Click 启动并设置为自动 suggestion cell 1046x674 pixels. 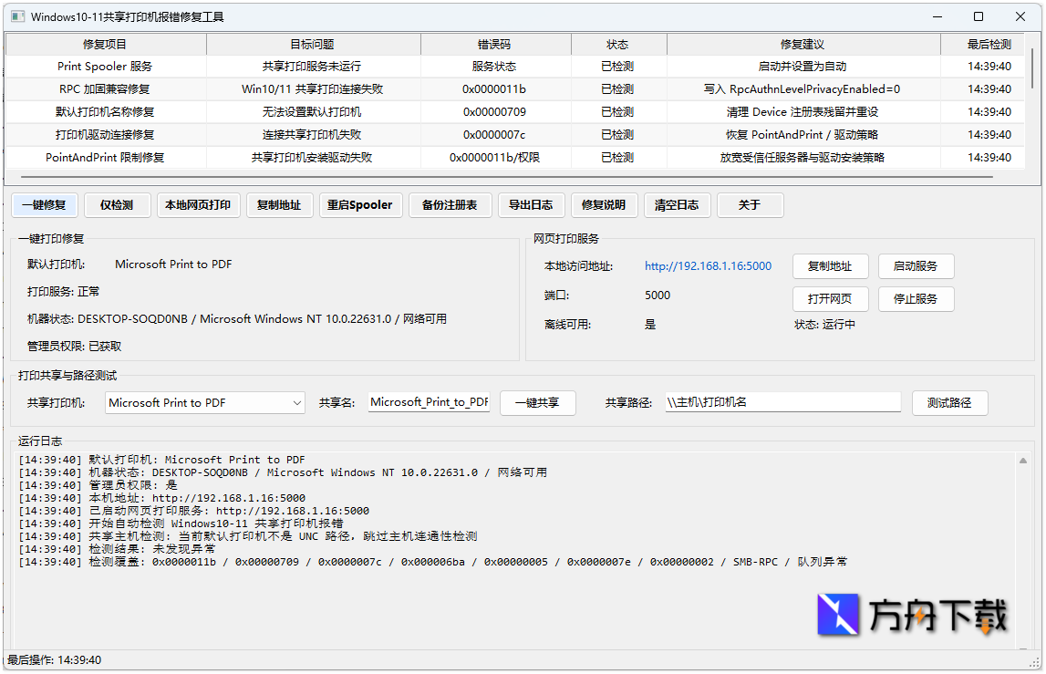[803, 66]
